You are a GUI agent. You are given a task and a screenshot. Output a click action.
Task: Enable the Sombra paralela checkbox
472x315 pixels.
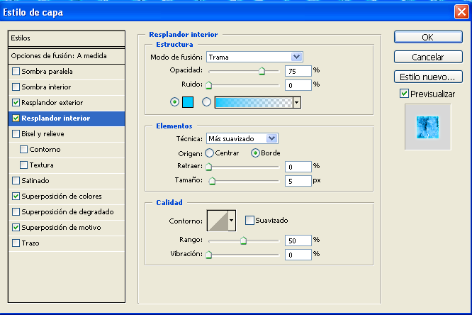point(16,71)
